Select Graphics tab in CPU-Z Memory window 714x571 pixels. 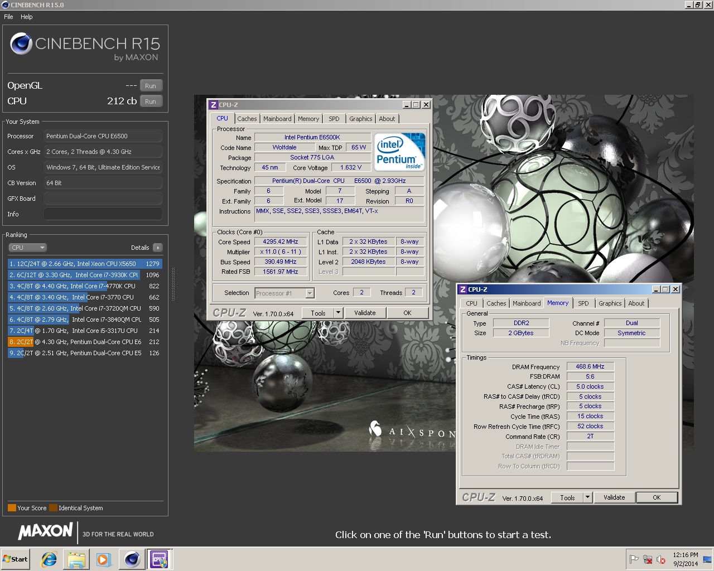(610, 303)
